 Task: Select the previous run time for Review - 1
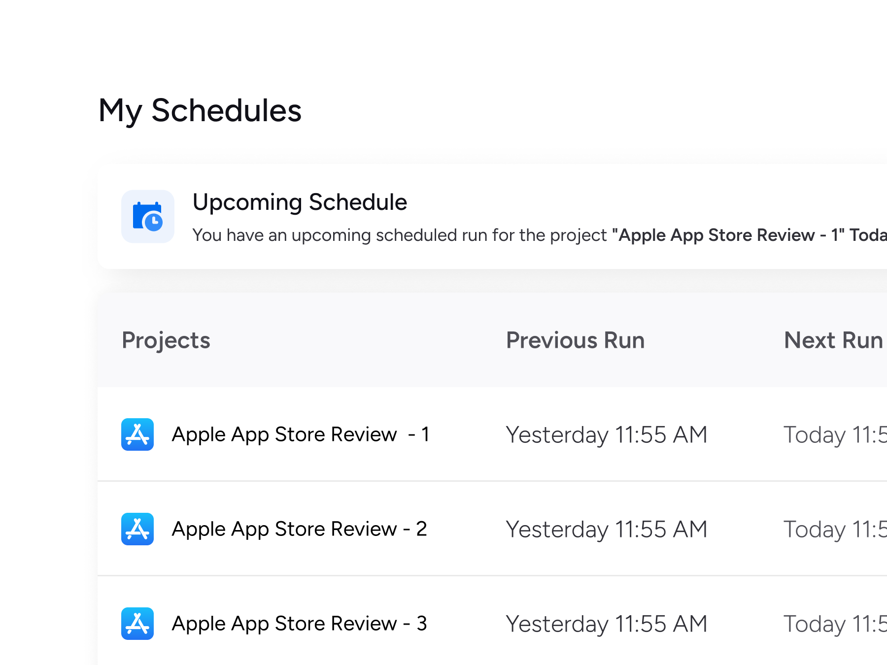point(607,435)
